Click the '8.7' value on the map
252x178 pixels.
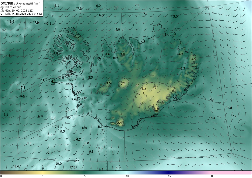(x=118, y=168)
